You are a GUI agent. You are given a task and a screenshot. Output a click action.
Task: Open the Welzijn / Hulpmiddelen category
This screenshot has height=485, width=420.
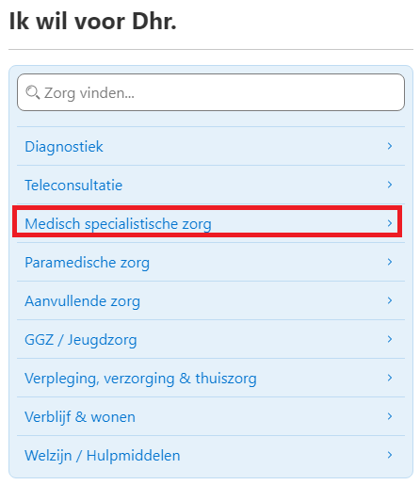click(x=211, y=455)
